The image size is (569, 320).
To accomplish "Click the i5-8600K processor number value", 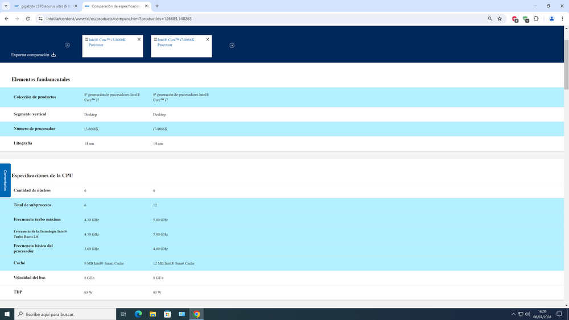I will click(x=92, y=129).
